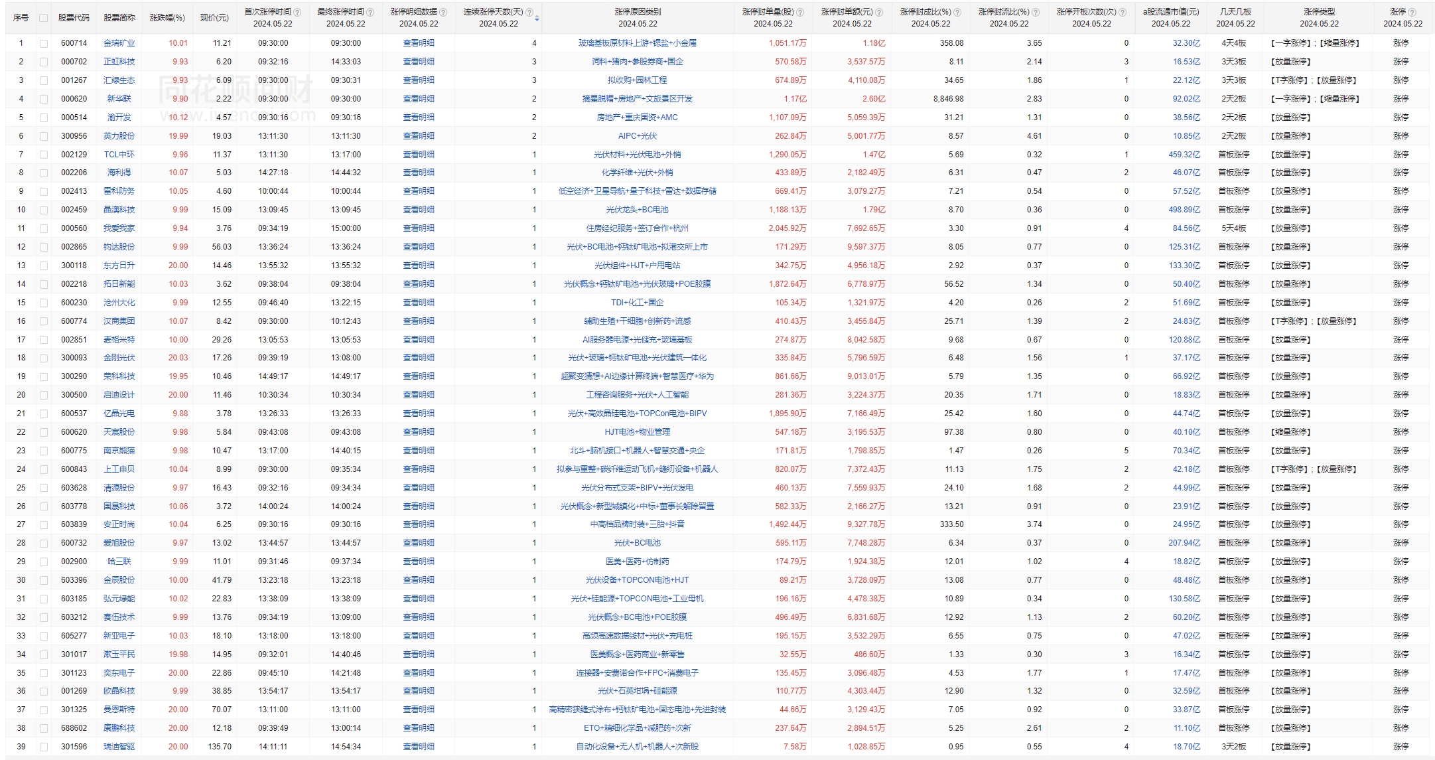
Task: Check the box for row 000702 正虹科技
Action: (44, 62)
